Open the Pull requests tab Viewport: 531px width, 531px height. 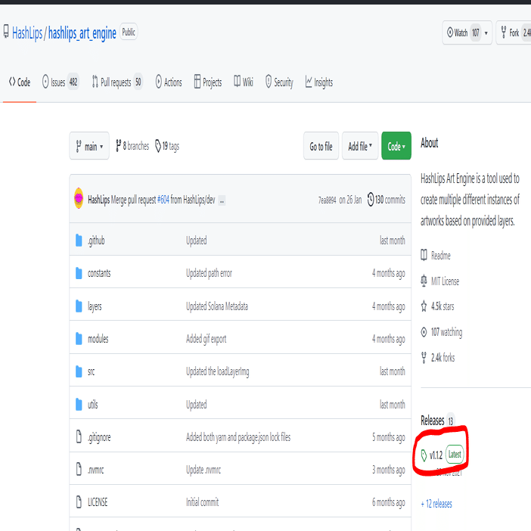click(x=117, y=82)
